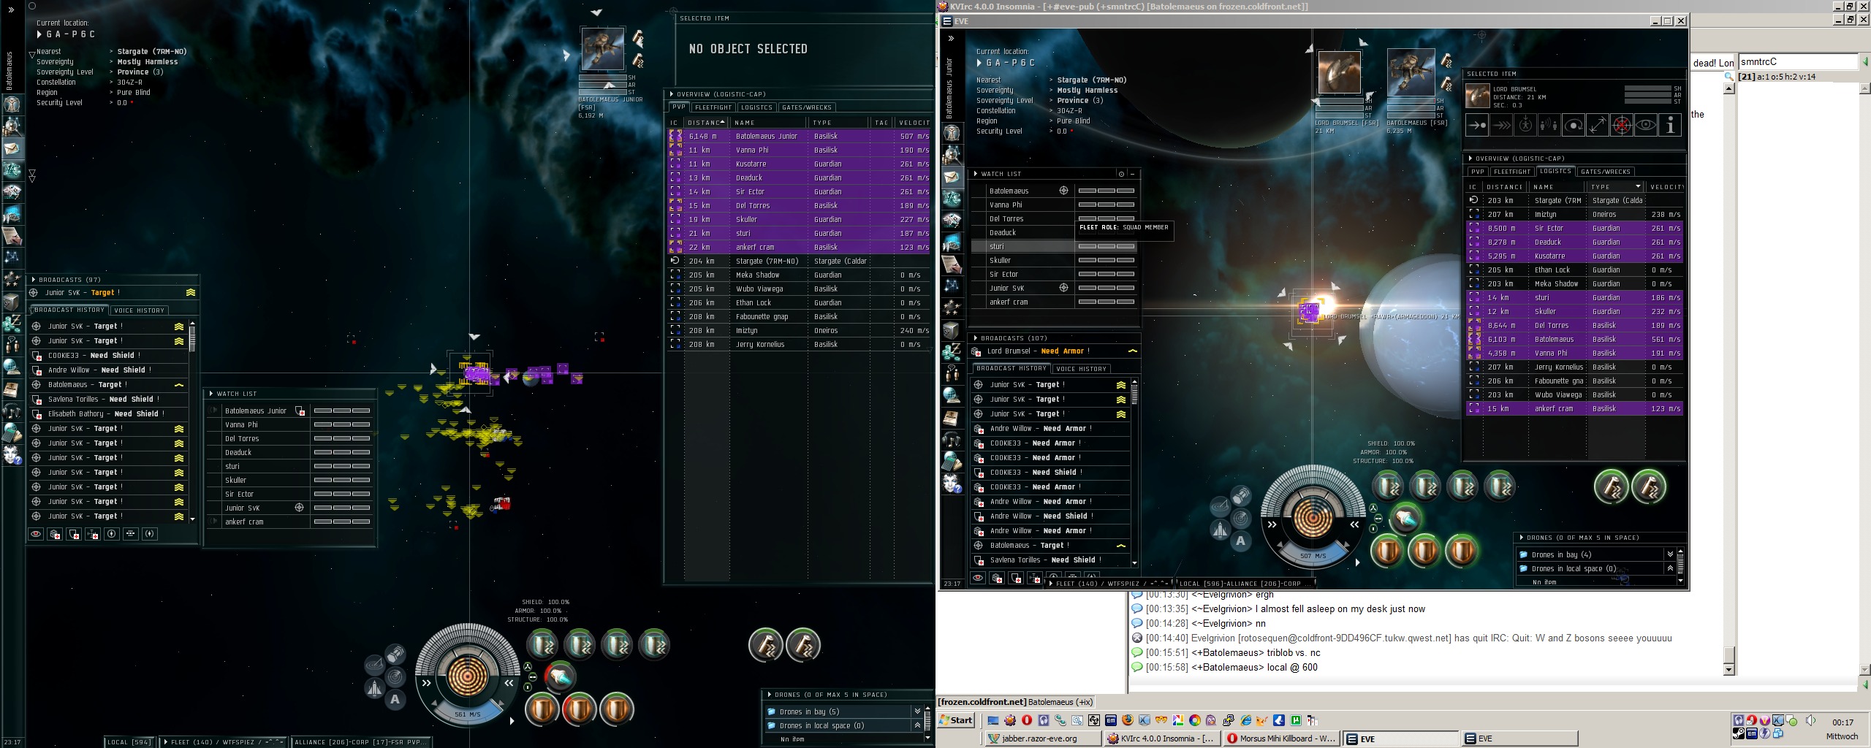Screen dimensions: 1871x748
Task: Click Look At eye icon in Selected Item panel
Action: 1646,125
